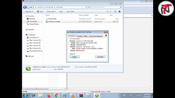The width and height of the screenshot is (175, 98).
Task: Click the Back arrow in Explorer
Action: pos(25,7)
